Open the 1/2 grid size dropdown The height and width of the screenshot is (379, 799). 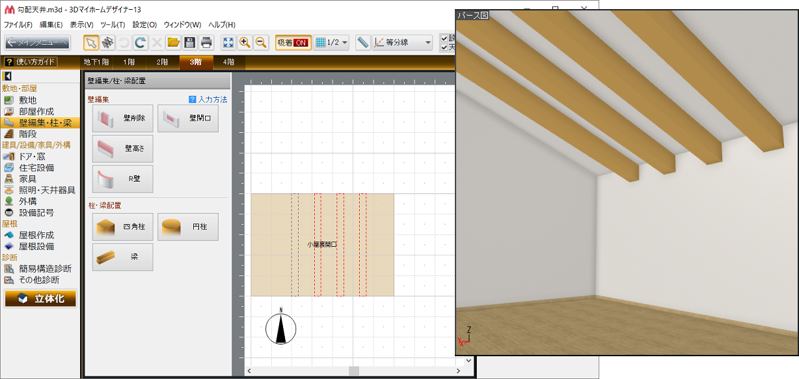(332, 43)
